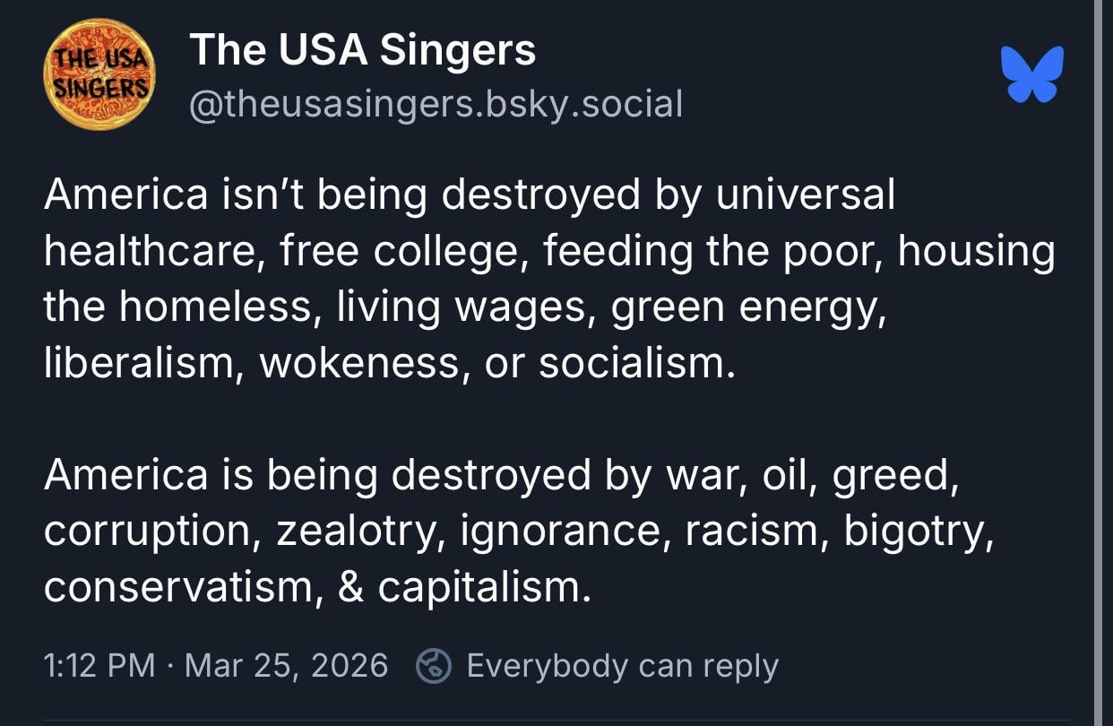The height and width of the screenshot is (726, 1113).
Task: Open the "Everybody can reply" setting
Action: 622,666
